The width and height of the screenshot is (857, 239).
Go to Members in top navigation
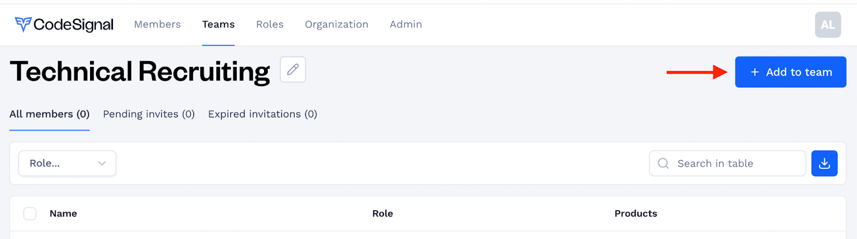(x=157, y=24)
